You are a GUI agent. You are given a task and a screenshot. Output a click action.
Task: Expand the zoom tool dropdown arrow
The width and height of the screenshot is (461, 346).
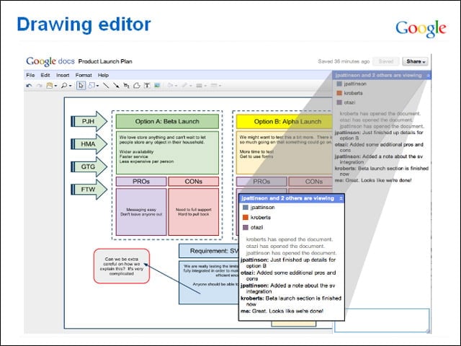71,86
